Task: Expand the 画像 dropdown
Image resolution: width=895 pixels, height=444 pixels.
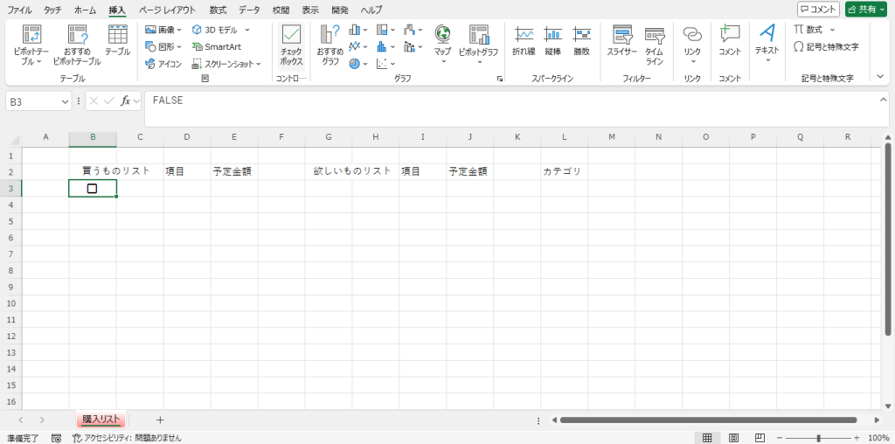Action: click(179, 30)
